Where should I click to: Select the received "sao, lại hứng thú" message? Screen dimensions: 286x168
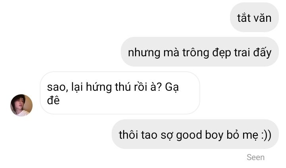120,93
